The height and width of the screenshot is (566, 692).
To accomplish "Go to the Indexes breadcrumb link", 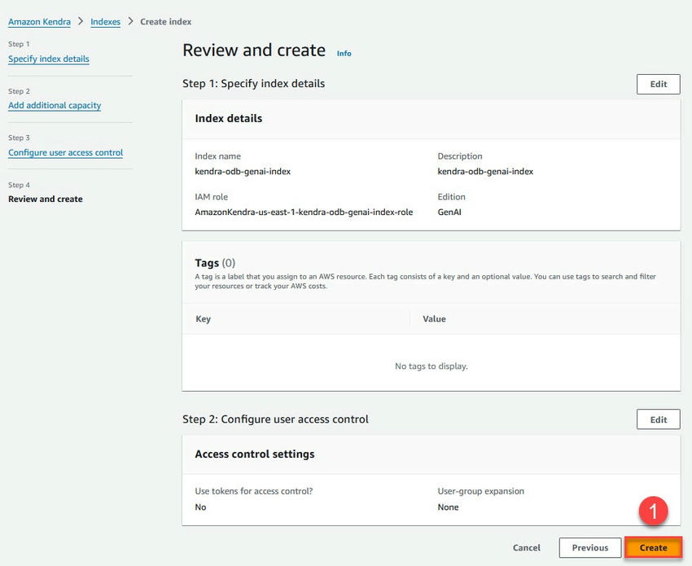I will coord(105,22).
